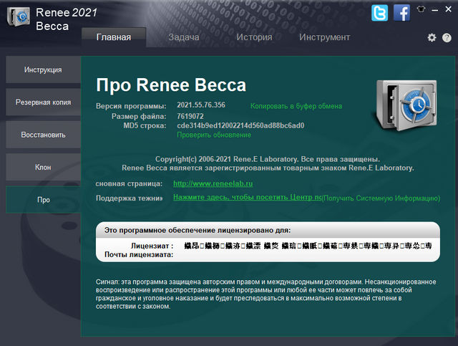Switch to the Главная tab

[113, 37]
